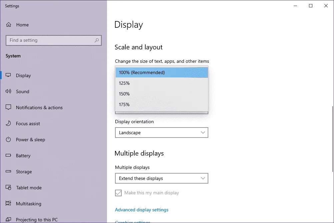Click the Notifications & actions icon
This screenshot has width=334, height=223.
(8, 107)
